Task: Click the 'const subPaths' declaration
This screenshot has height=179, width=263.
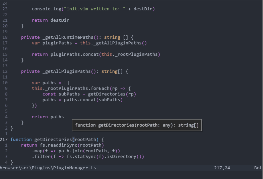Action: pos(61,94)
